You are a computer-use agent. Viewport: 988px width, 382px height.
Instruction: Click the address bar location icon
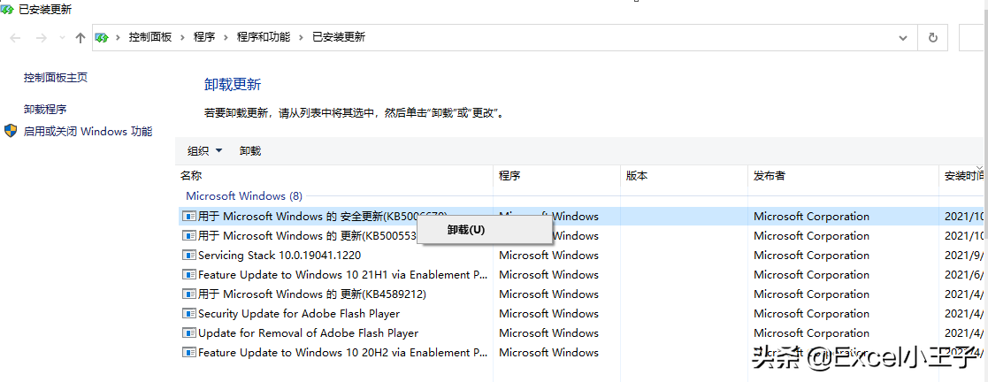click(102, 37)
